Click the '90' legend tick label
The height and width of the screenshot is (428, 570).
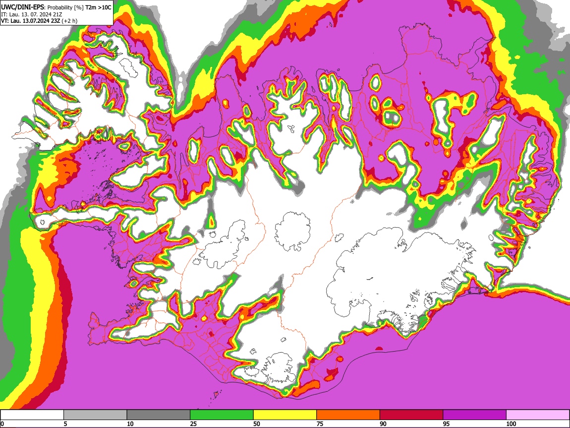(383, 424)
